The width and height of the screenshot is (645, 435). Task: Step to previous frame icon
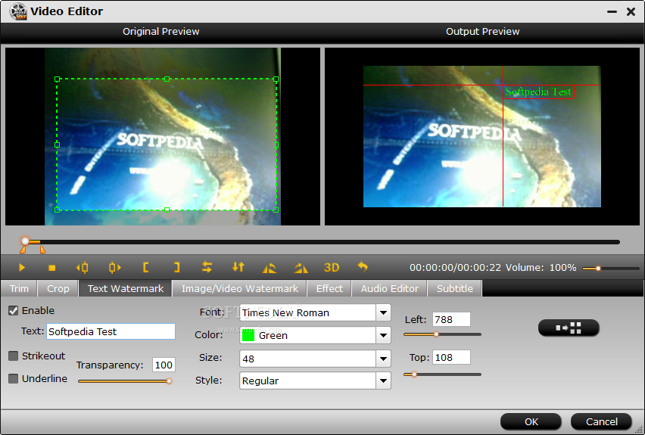(82, 268)
